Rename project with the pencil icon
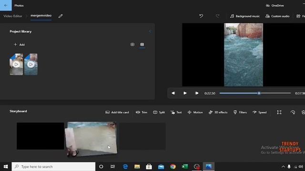The image size is (305, 171). pos(61,16)
